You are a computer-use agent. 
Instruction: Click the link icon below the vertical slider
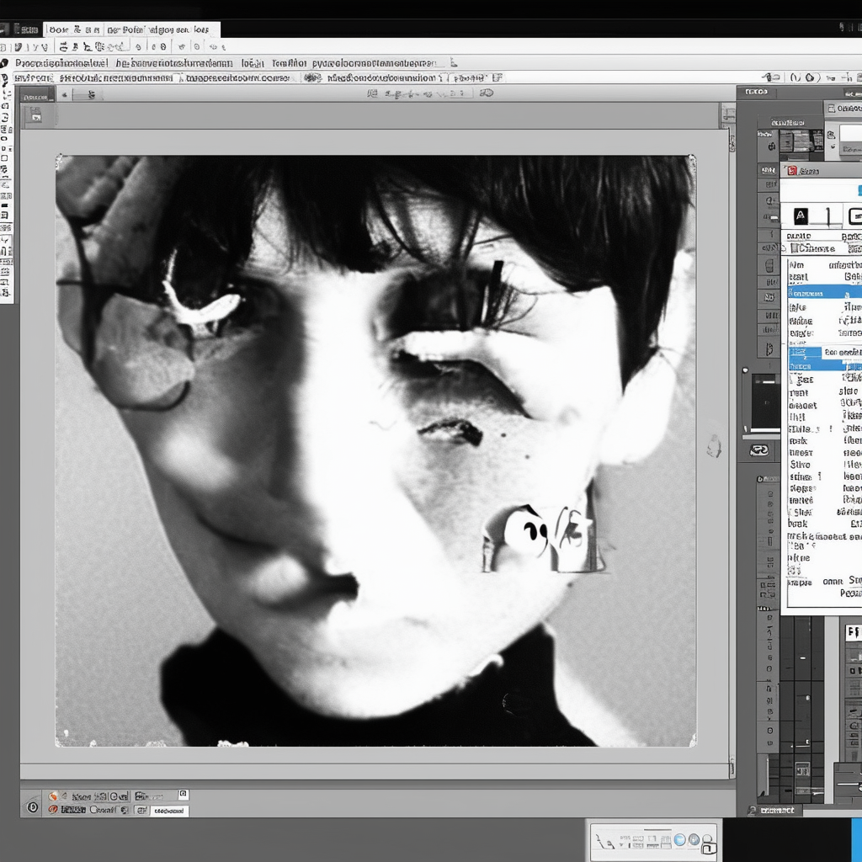[759, 450]
